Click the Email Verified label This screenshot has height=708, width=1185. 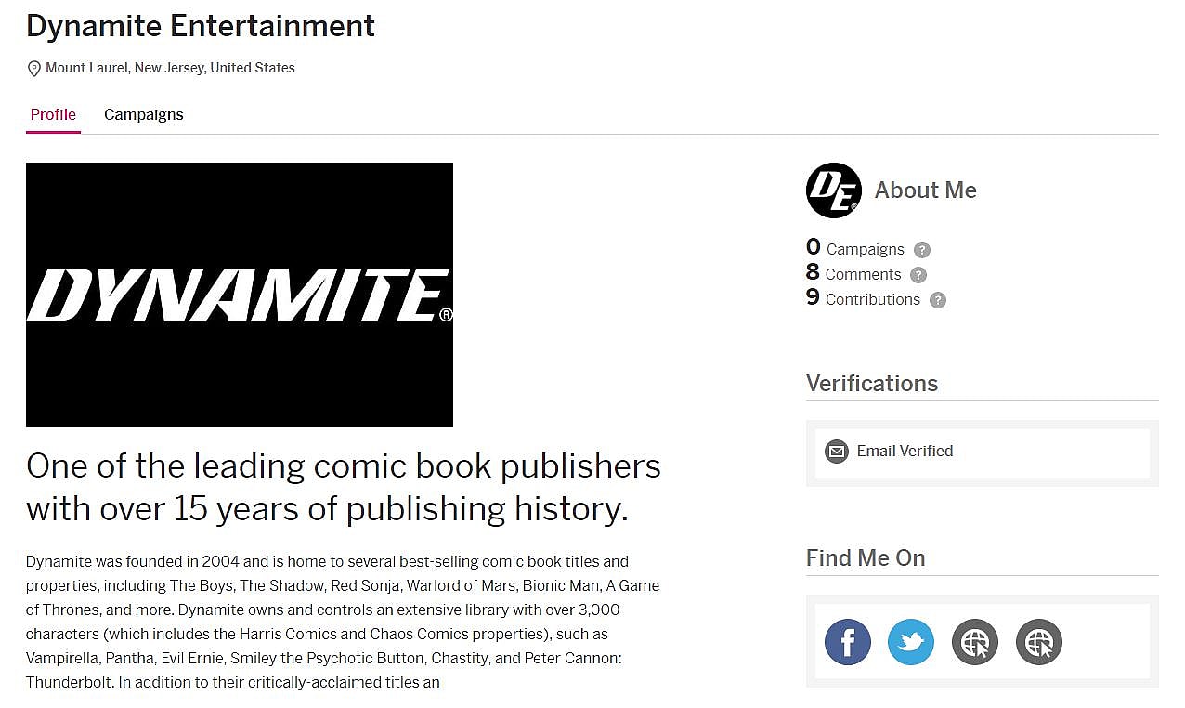pyautogui.click(x=905, y=452)
